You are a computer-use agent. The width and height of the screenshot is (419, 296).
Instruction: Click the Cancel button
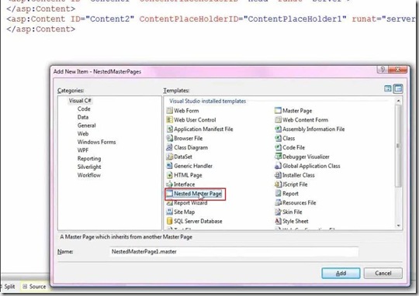click(x=383, y=274)
